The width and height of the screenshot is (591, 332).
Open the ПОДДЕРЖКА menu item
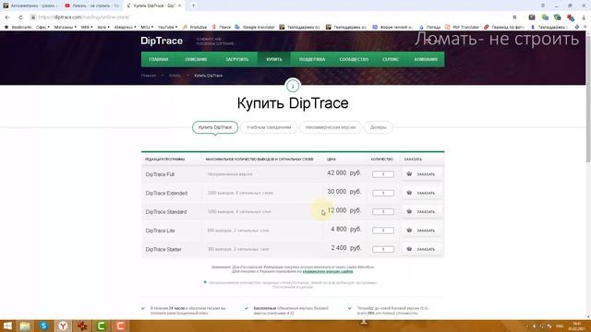(312, 59)
